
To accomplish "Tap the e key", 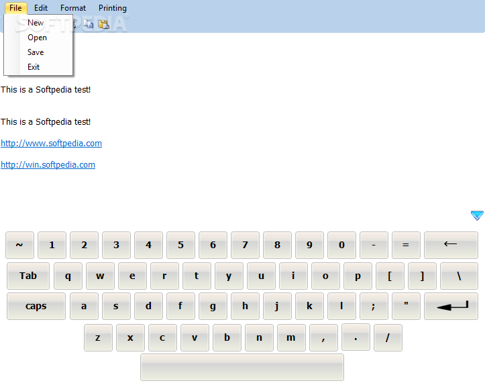I will pyautogui.click(x=132, y=276).
